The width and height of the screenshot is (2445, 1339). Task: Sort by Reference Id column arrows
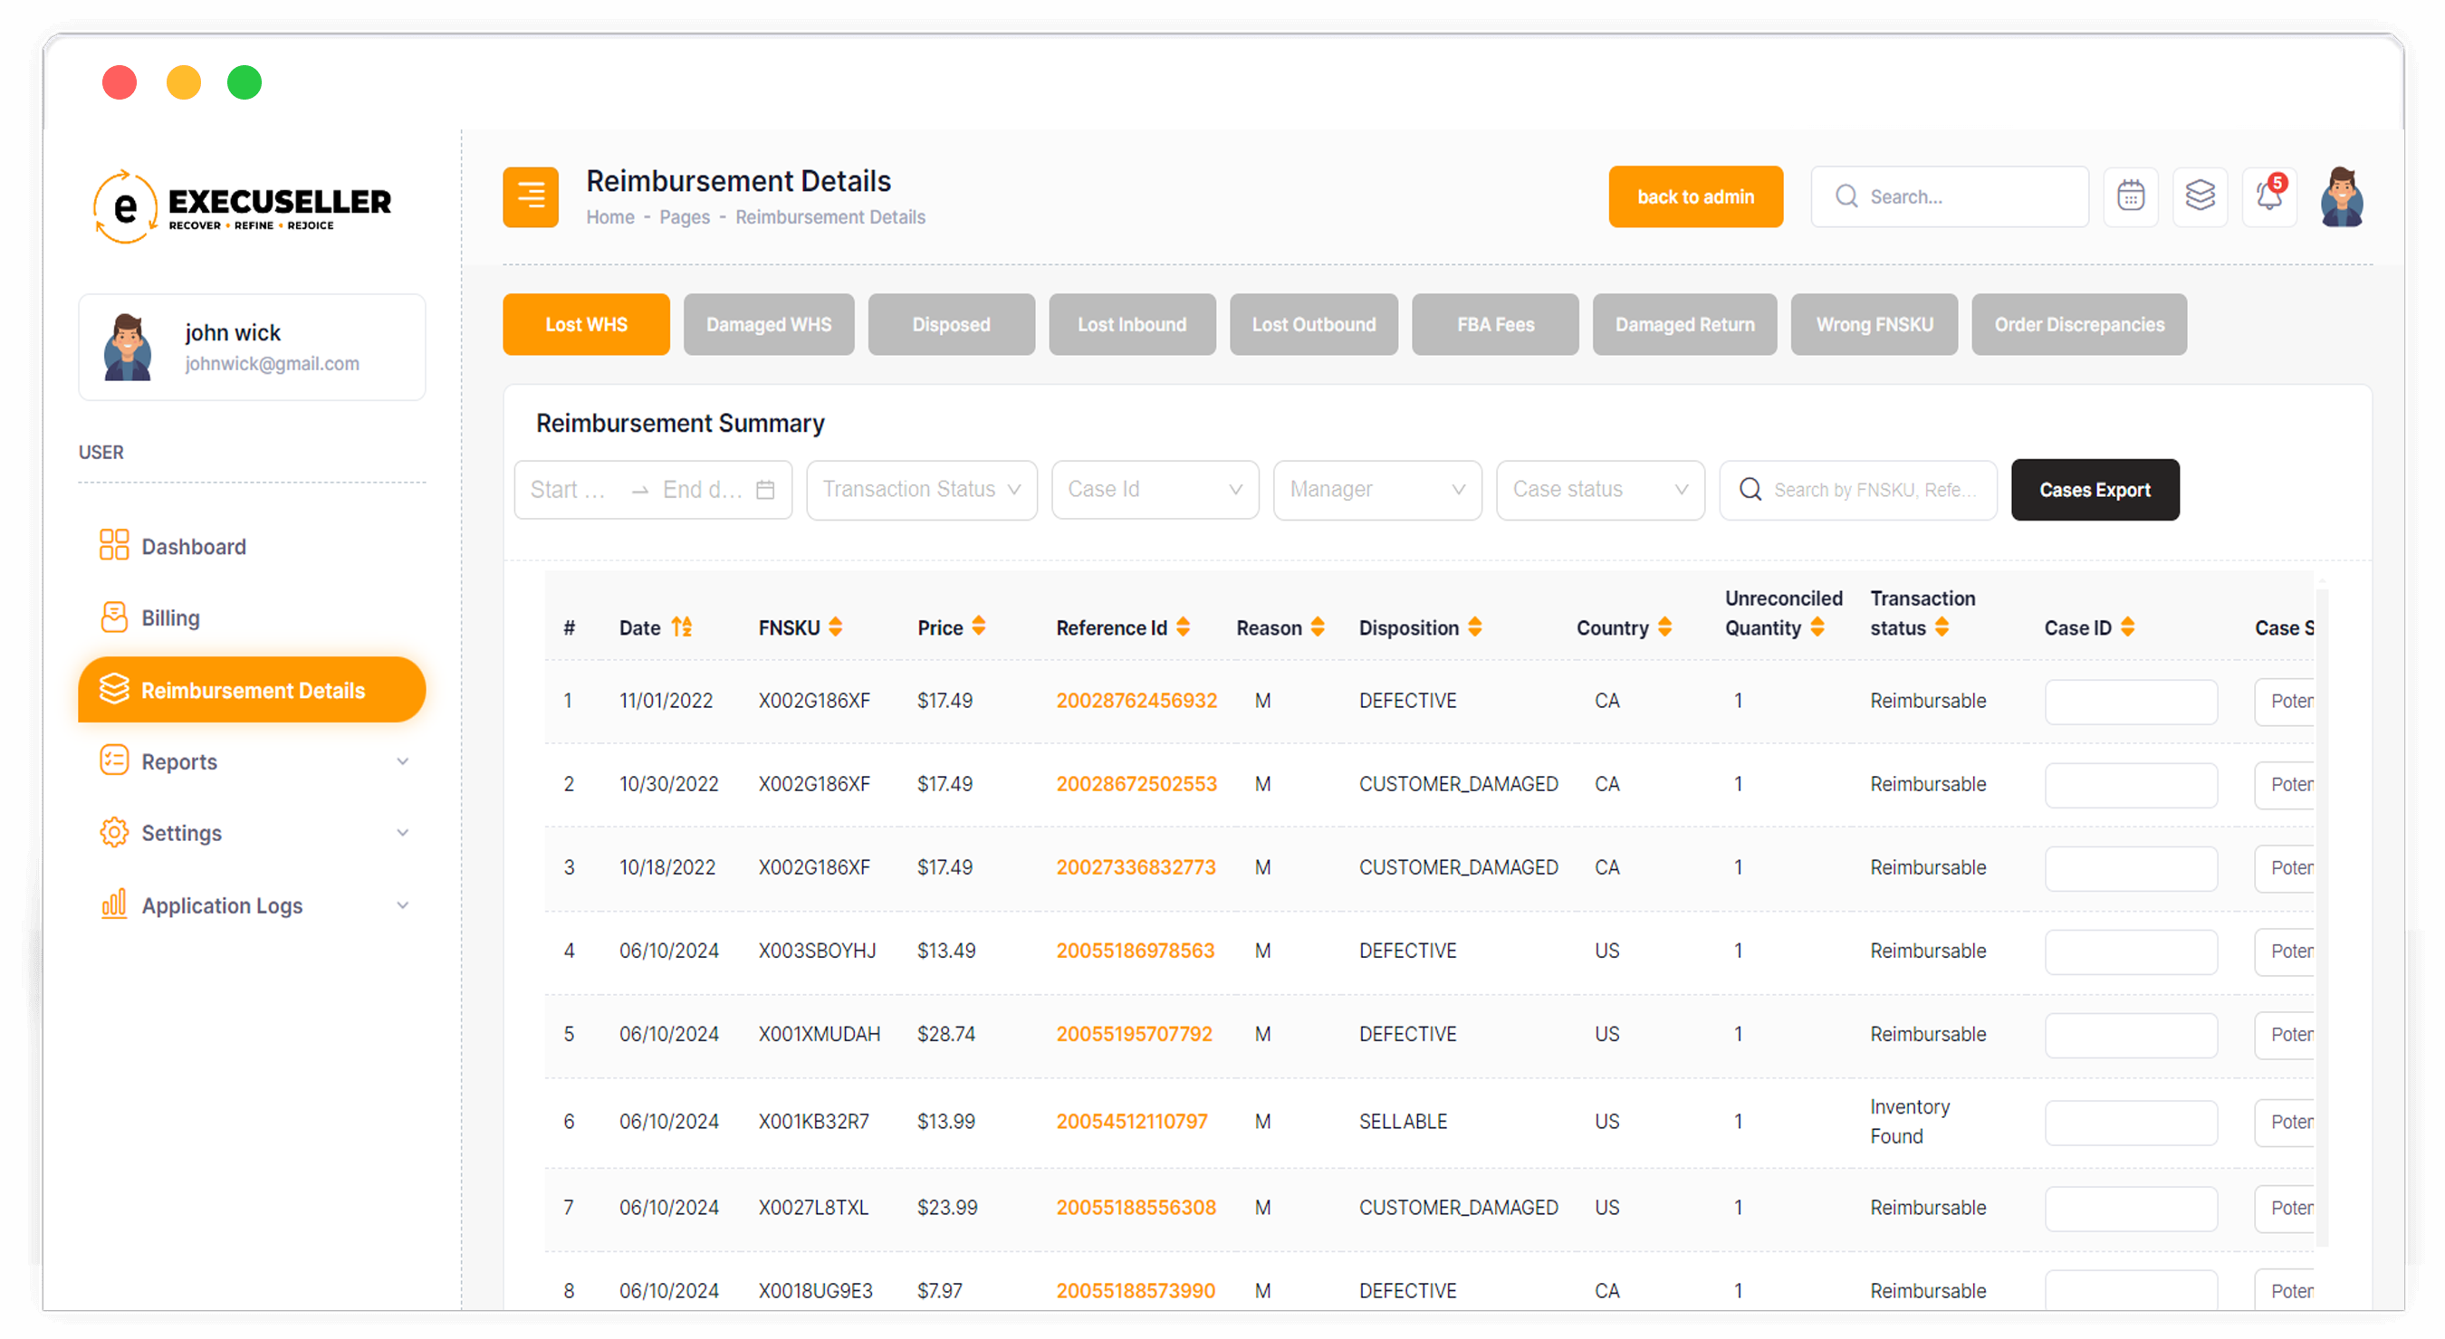pyautogui.click(x=1183, y=627)
